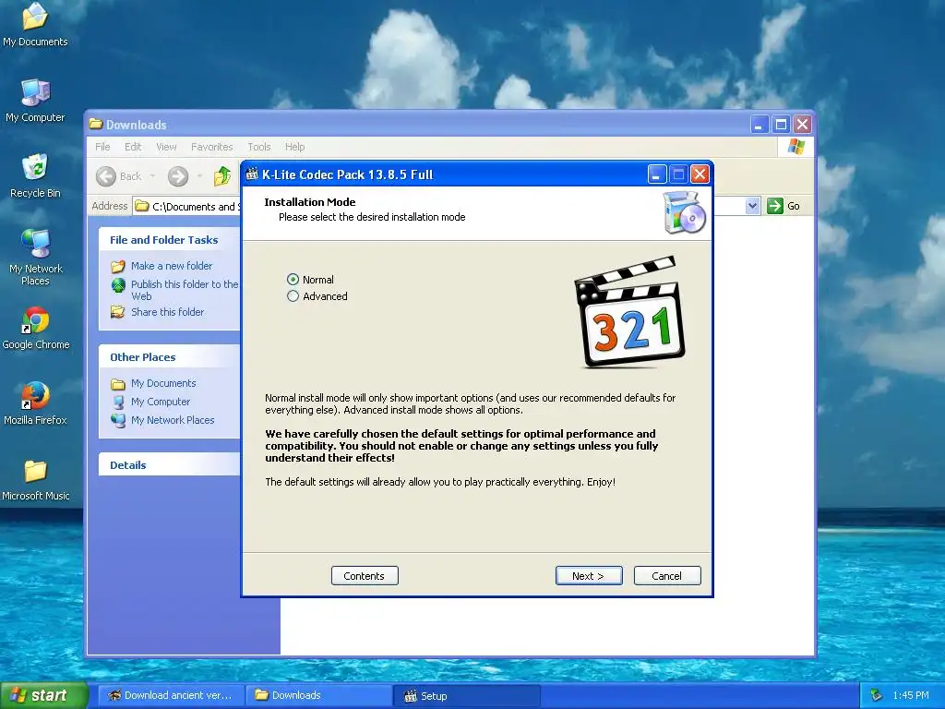Minimize the Downloads window
The height and width of the screenshot is (709, 945).
pos(760,125)
